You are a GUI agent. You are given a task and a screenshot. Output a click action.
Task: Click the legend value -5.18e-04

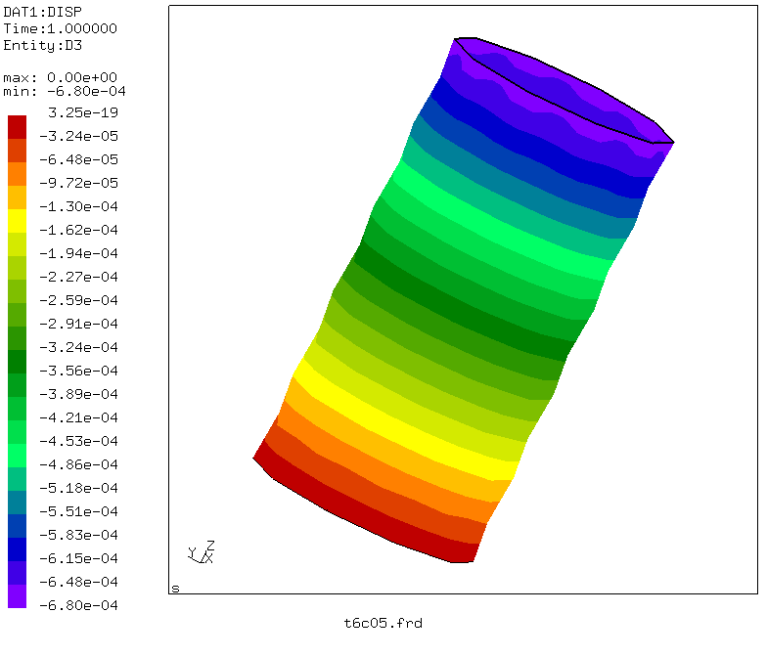[x=78, y=488]
